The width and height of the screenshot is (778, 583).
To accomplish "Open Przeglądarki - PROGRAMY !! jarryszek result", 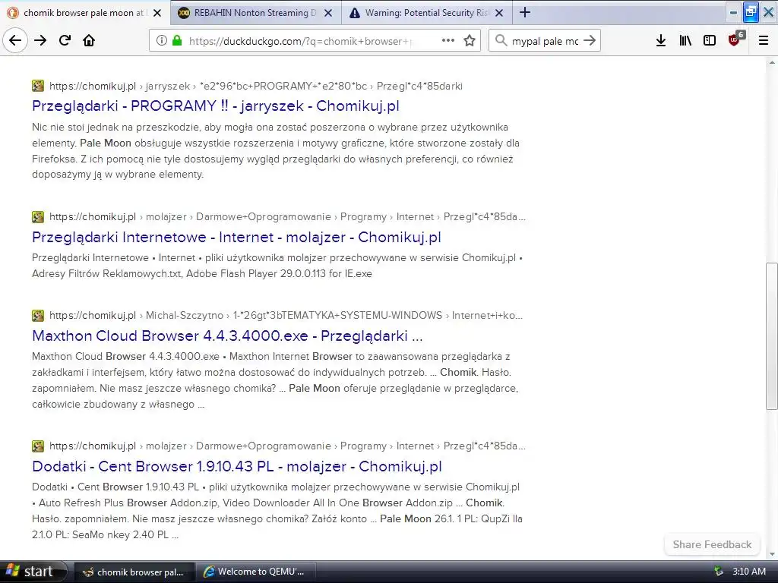I will pyautogui.click(x=216, y=106).
